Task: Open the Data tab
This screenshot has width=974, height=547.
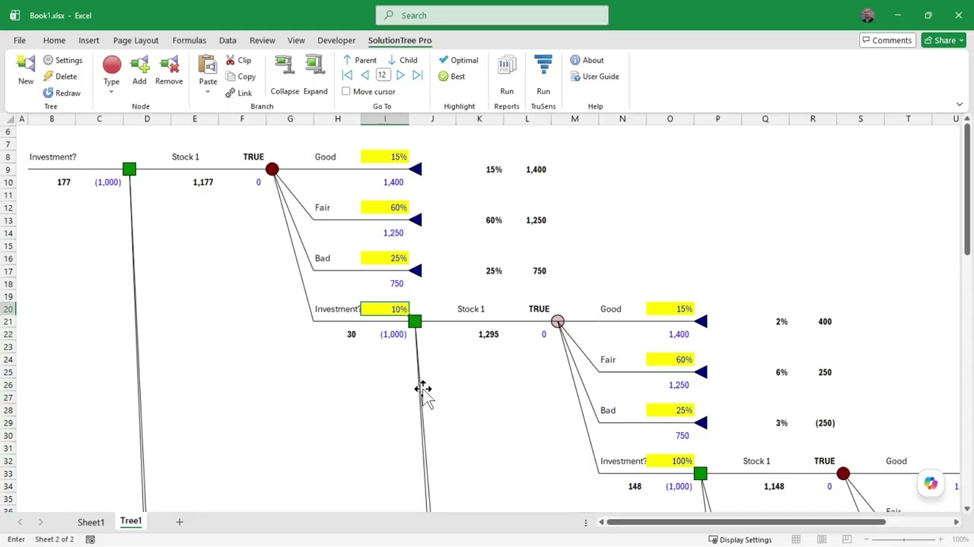Action: click(x=228, y=40)
